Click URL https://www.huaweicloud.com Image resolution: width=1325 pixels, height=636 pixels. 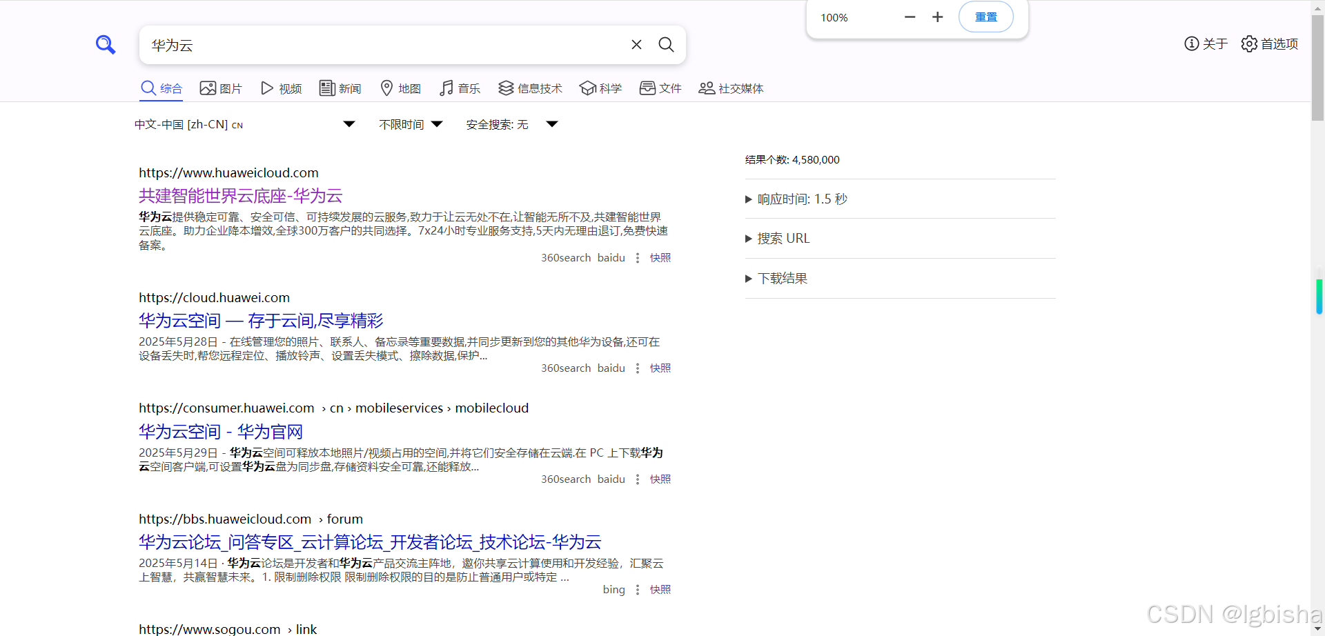click(228, 173)
